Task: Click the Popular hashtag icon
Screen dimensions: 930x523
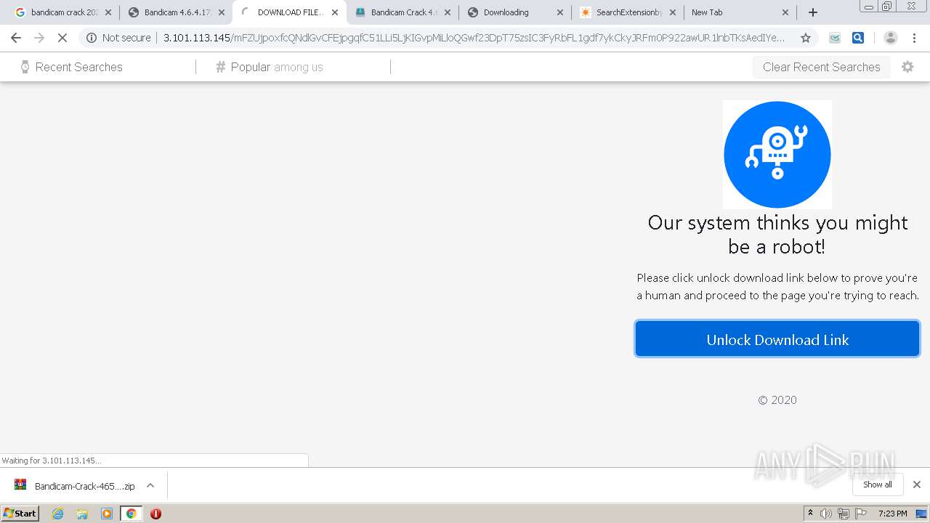Action: (x=221, y=67)
